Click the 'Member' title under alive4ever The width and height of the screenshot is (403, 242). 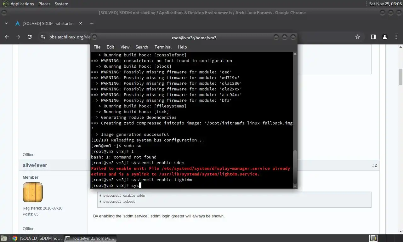pyautogui.click(x=31, y=177)
